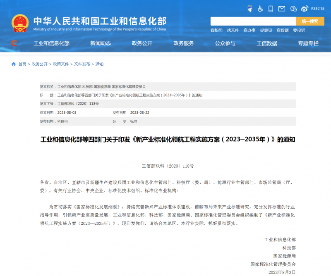Image resolution: width=331 pixels, height=276 pixels.
Task: Open the intelligent assistant robot icon
Action: click(250, 9)
